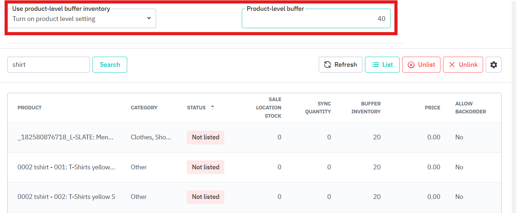This screenshot has width=516, height=213.
Task: Click the red Unlist button
Action: click(x=421, y=65)
